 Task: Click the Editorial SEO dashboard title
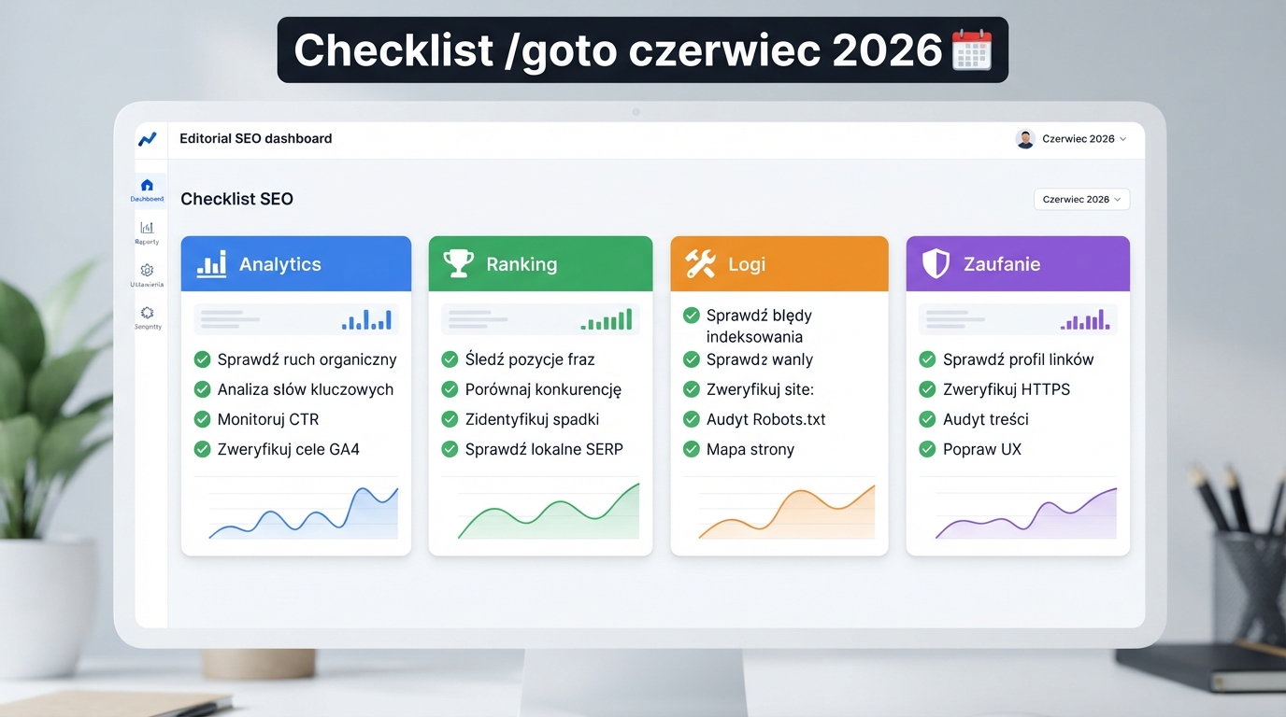point(256,138)
